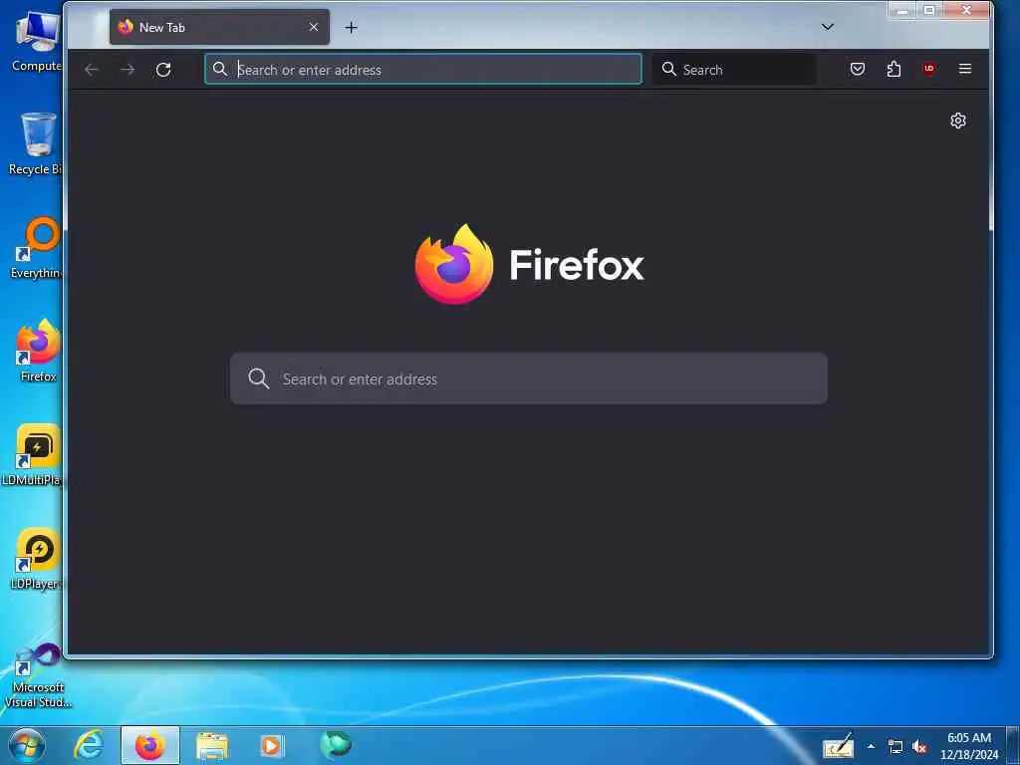Open the Extensions puzzle icon
The width and height of the screenshot is (1020, 765).
pos(893,69)
